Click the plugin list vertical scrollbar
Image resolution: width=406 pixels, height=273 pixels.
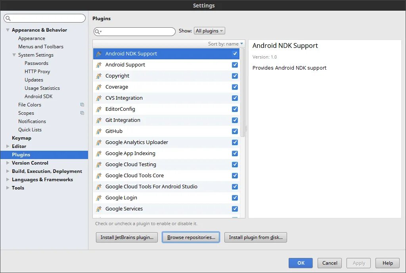(x=243, y=93)
